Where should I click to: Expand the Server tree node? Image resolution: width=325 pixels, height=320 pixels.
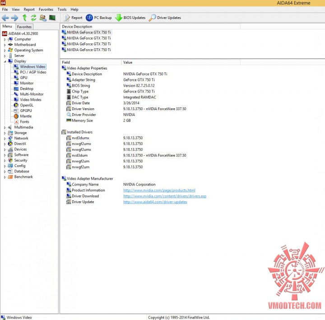pyautogui.click(x=5, y=56)
